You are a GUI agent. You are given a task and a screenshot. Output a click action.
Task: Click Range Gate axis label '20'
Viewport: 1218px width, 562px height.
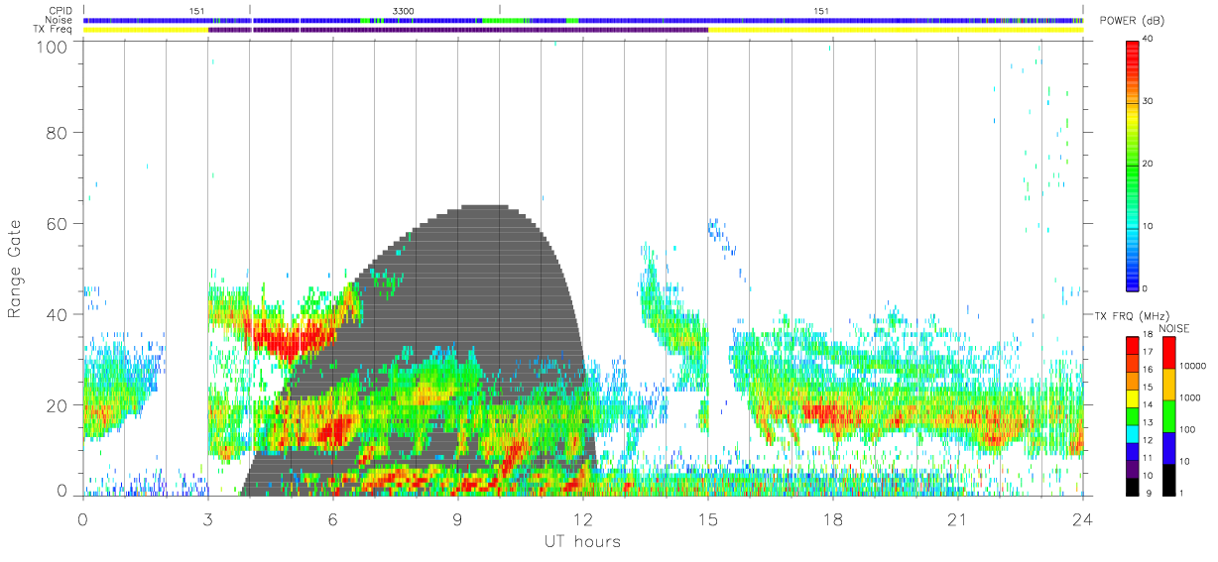coord(58,406)
